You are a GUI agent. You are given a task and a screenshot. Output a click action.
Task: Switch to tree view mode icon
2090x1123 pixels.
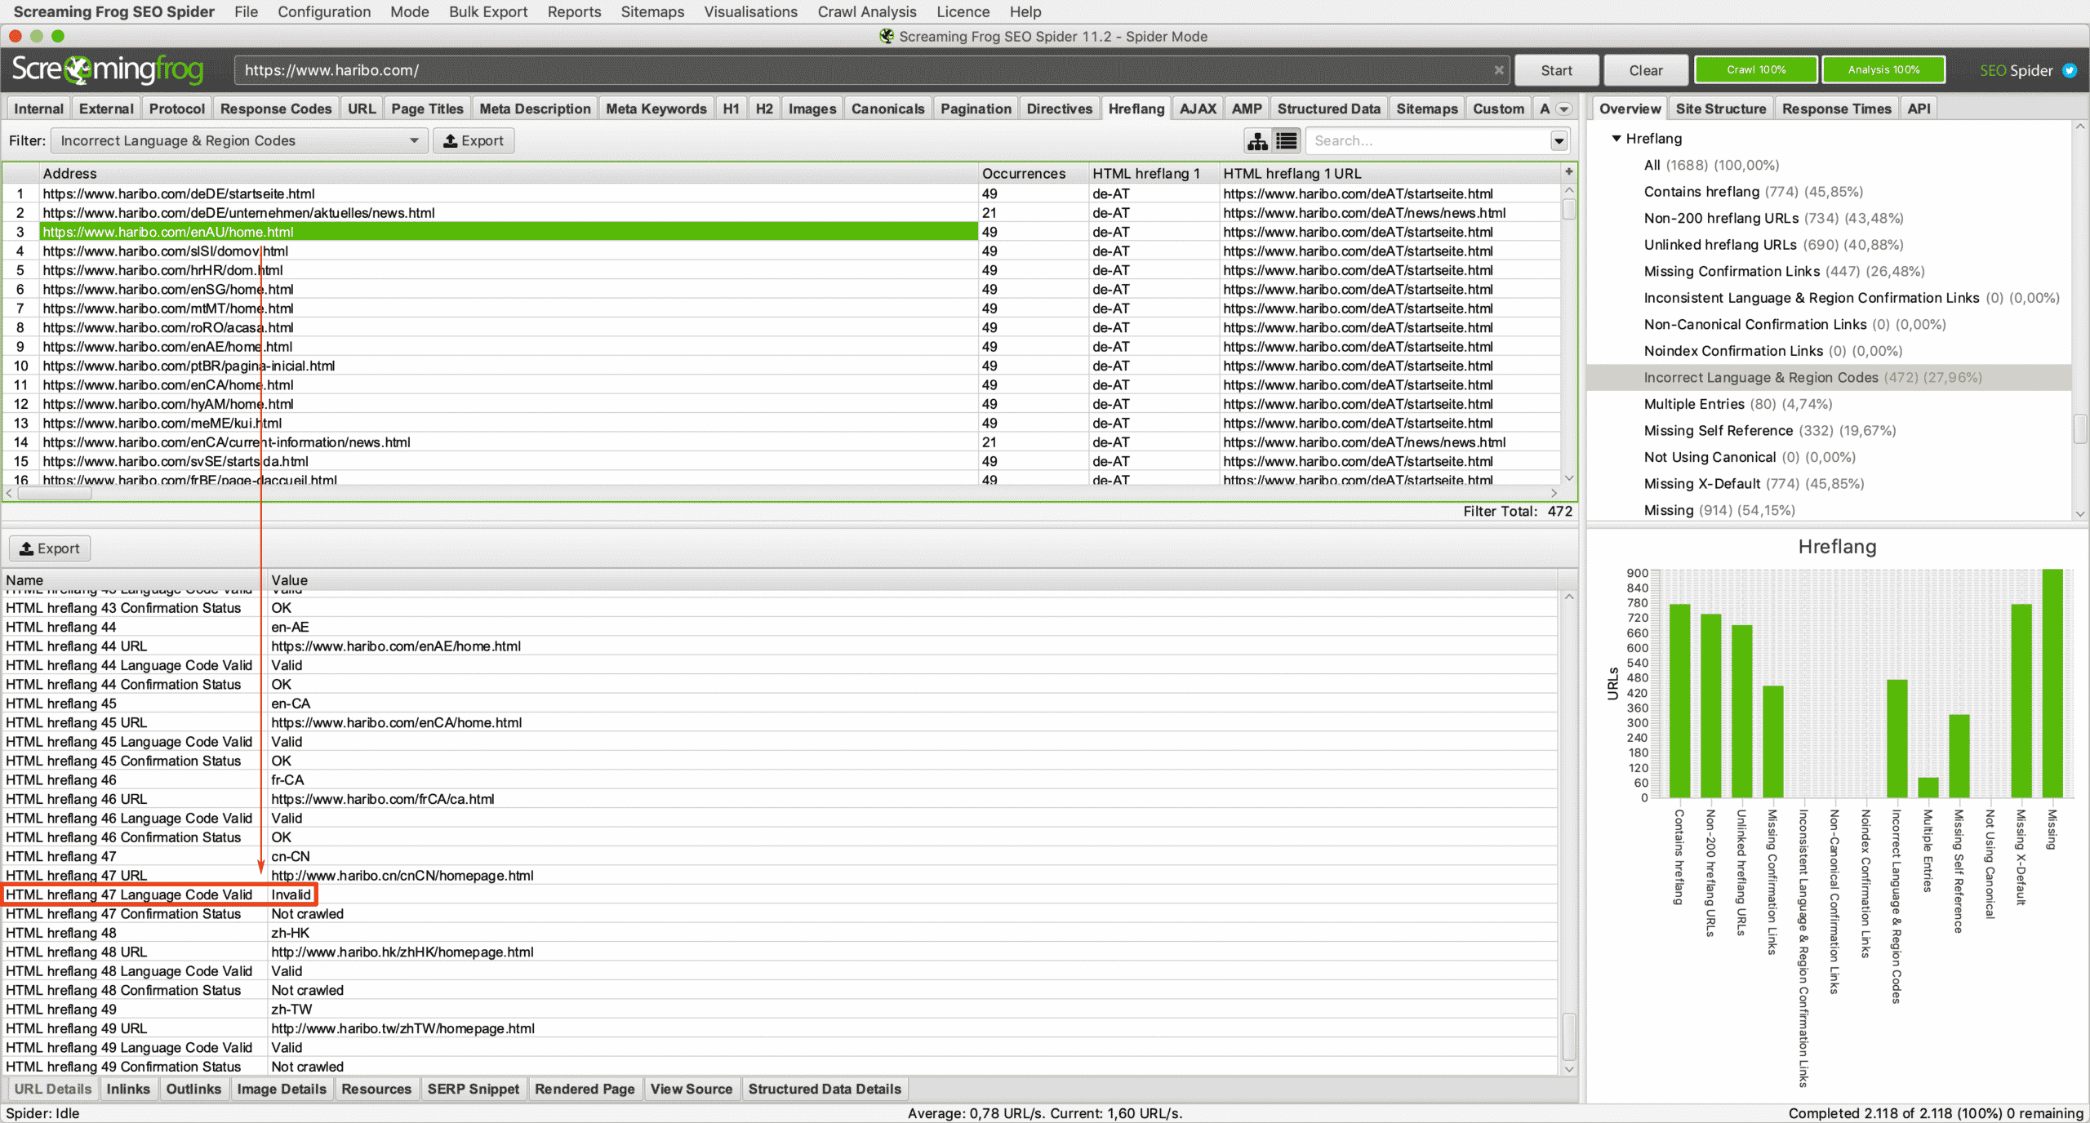click(x=1257, y=141)
